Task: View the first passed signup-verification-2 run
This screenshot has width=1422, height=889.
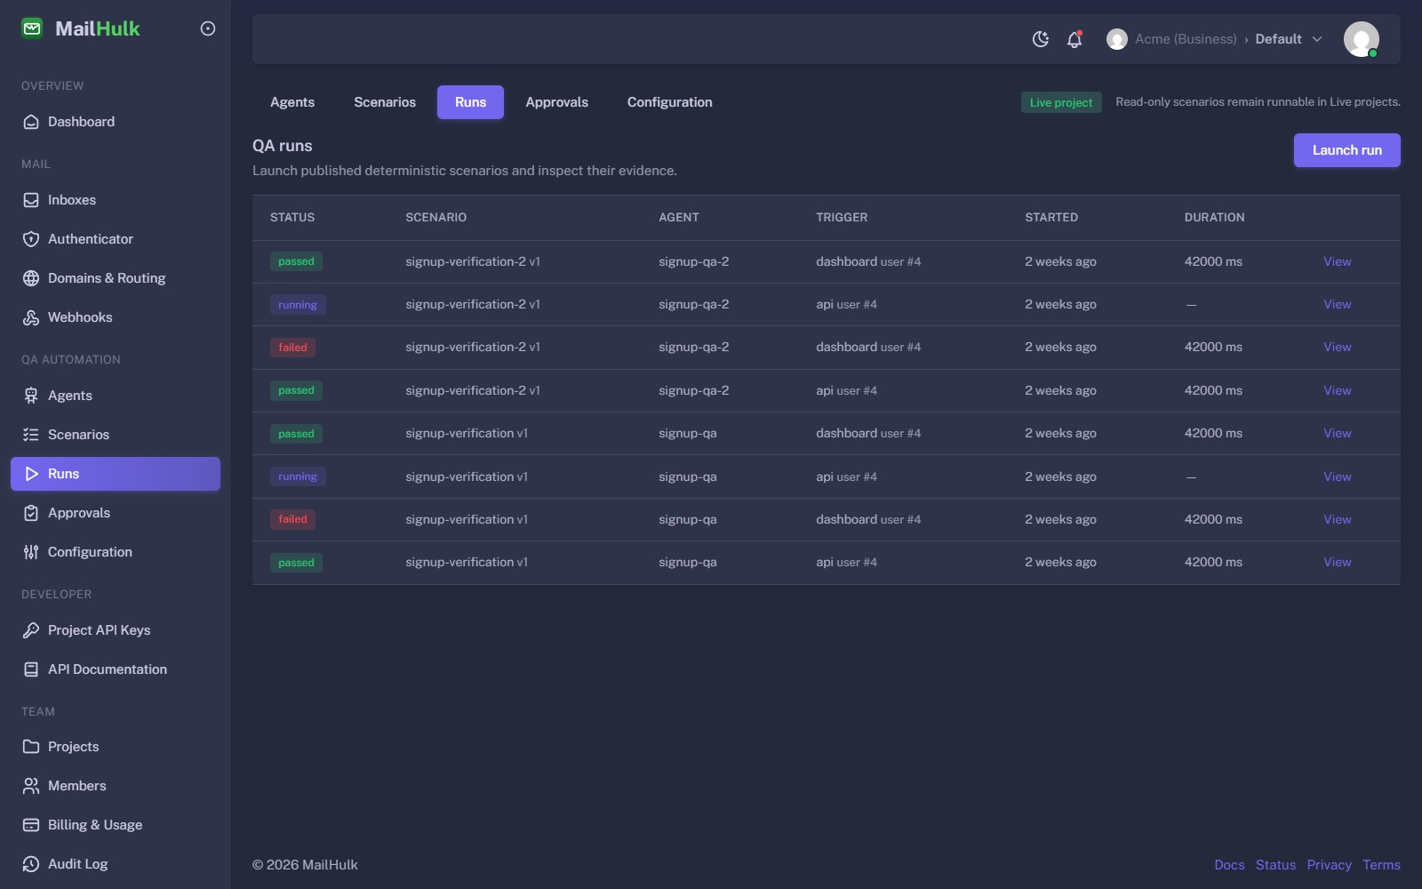Action: (1337, 261)
